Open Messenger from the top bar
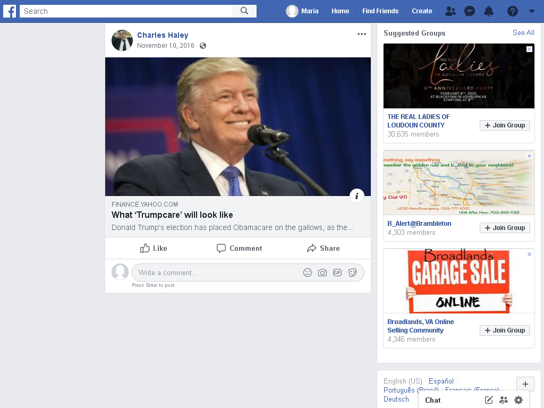 470,11
